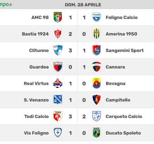Click the Bevagna yellow crest

pos(97,83)
